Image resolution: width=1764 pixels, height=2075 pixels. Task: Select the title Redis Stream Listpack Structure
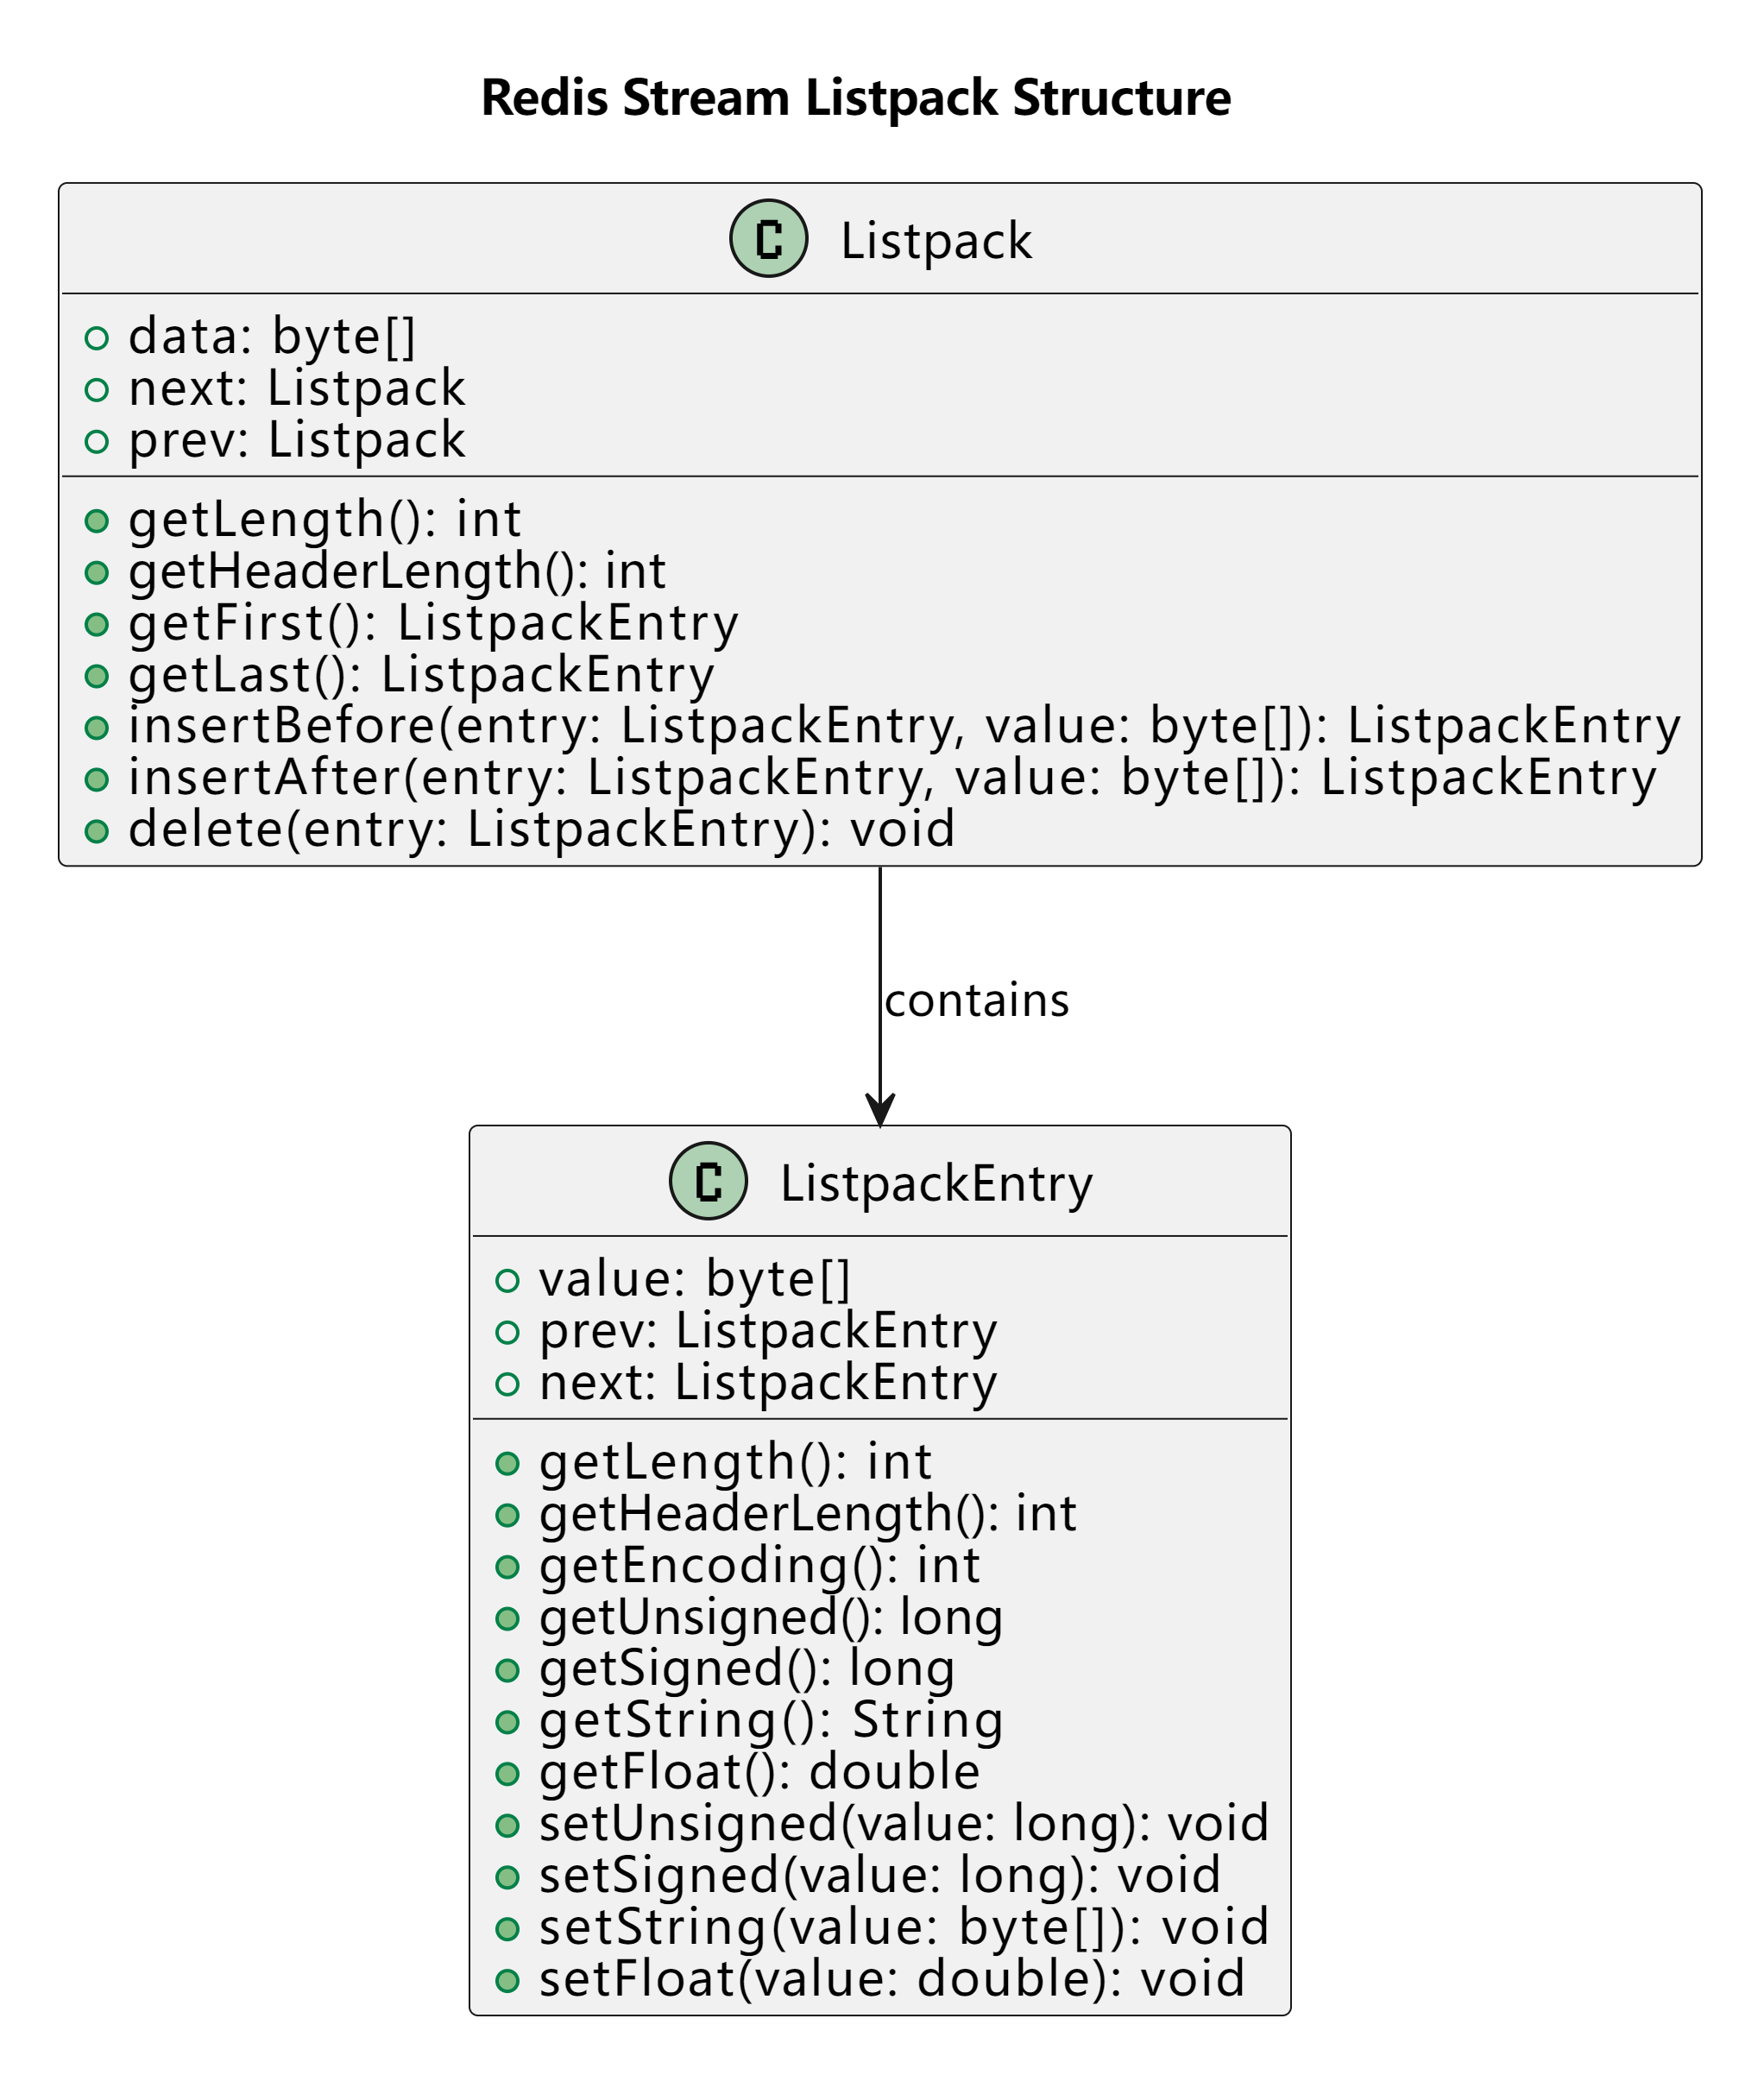click(856, 98)
